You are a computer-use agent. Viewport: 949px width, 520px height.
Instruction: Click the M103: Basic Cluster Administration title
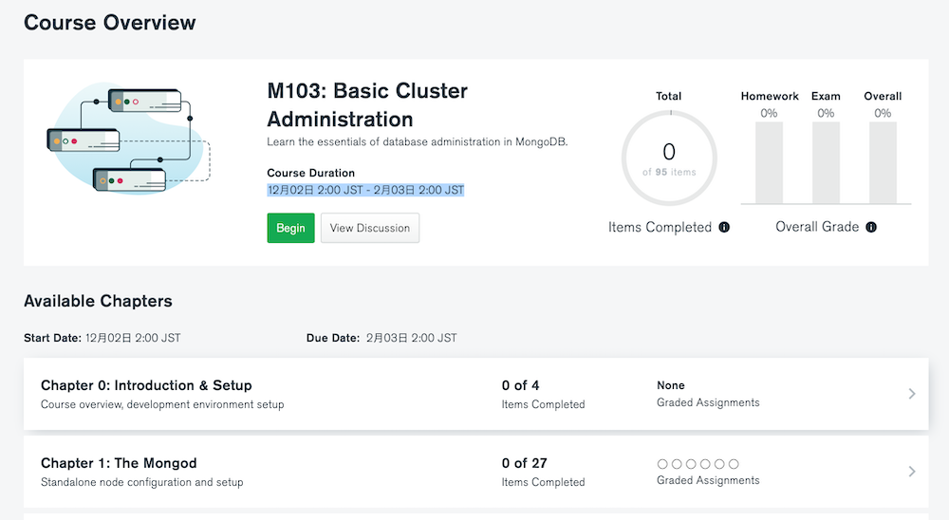[x=367, y=104]
